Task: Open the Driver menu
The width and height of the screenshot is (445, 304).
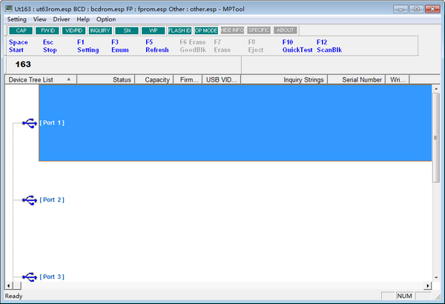Action: point(62,19)
